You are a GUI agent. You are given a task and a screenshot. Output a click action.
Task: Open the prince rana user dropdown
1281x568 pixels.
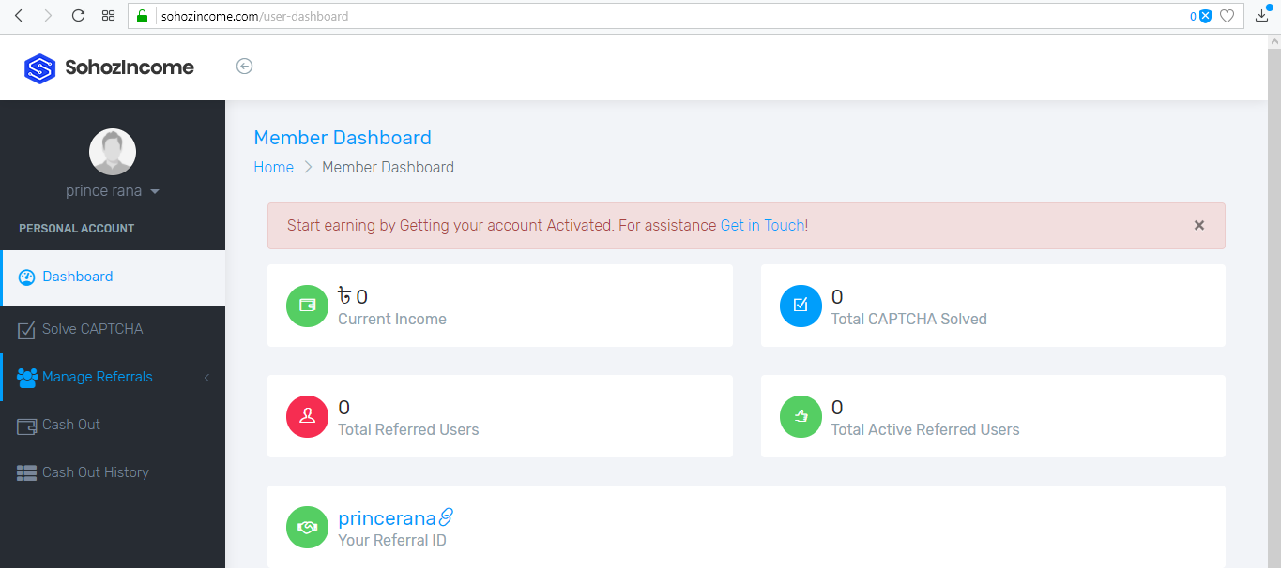(112, 191)
